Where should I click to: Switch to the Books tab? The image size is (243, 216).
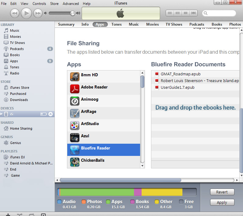pos(217,24)
